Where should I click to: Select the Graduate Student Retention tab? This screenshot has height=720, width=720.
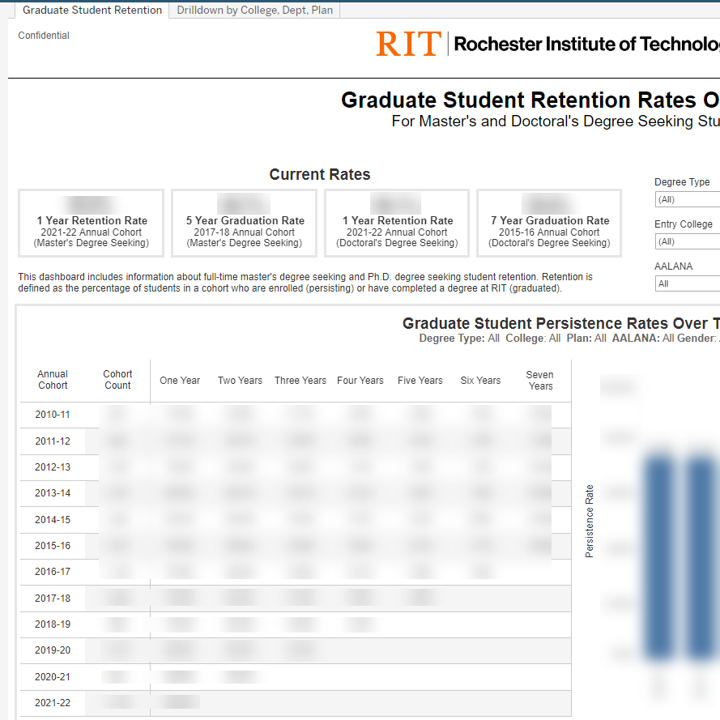coord(92,10)
